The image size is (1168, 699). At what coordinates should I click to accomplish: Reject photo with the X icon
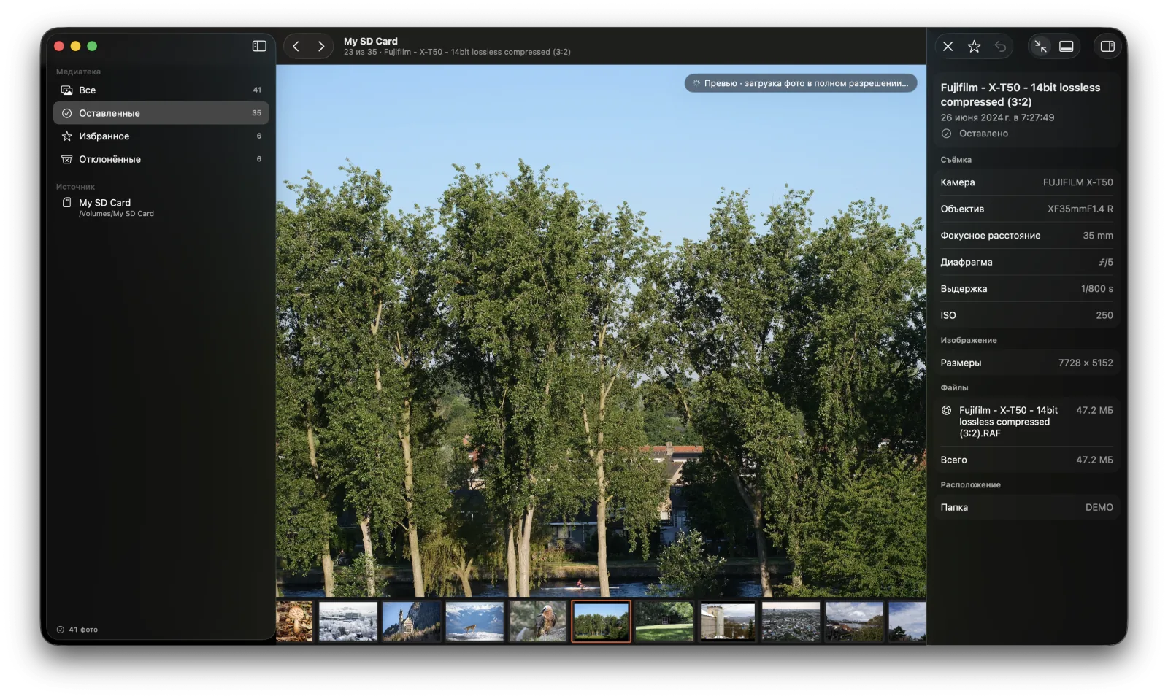click(948, 47)
